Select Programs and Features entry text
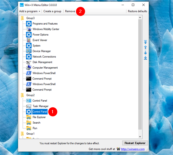This screenshot has width=173, height=155. pyautogui.click(x=45, y=24)
